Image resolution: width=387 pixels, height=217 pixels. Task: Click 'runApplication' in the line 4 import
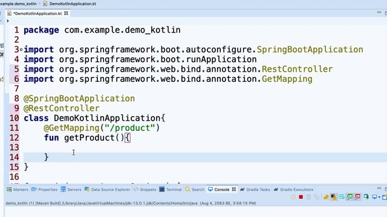click(221, 60)
